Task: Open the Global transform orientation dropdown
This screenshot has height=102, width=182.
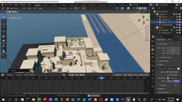Action: pyautogui.click(x=64, y=8)
